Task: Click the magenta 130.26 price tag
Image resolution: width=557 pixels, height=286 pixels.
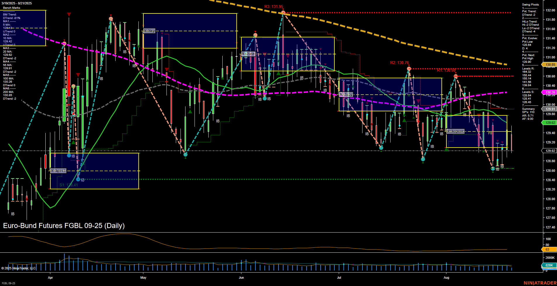Action: click(x=549, y=92)
